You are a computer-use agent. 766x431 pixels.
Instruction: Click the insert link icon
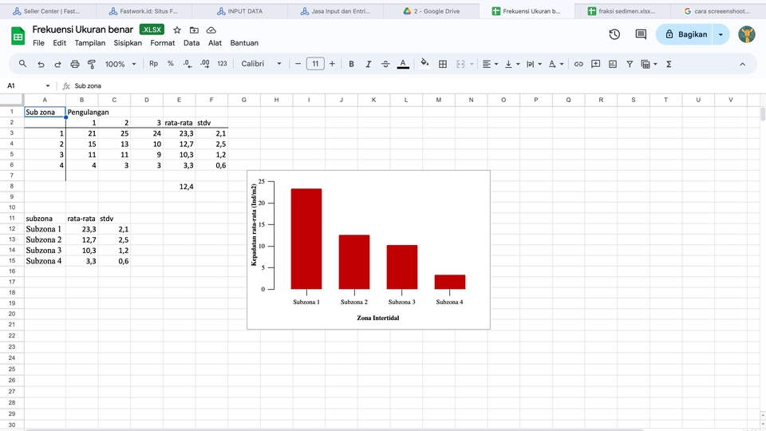coord(578,64)
